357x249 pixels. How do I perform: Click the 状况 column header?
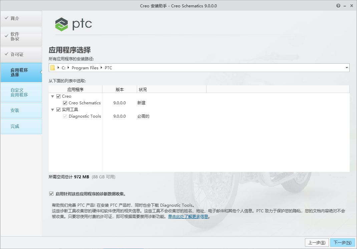point(172,89)
